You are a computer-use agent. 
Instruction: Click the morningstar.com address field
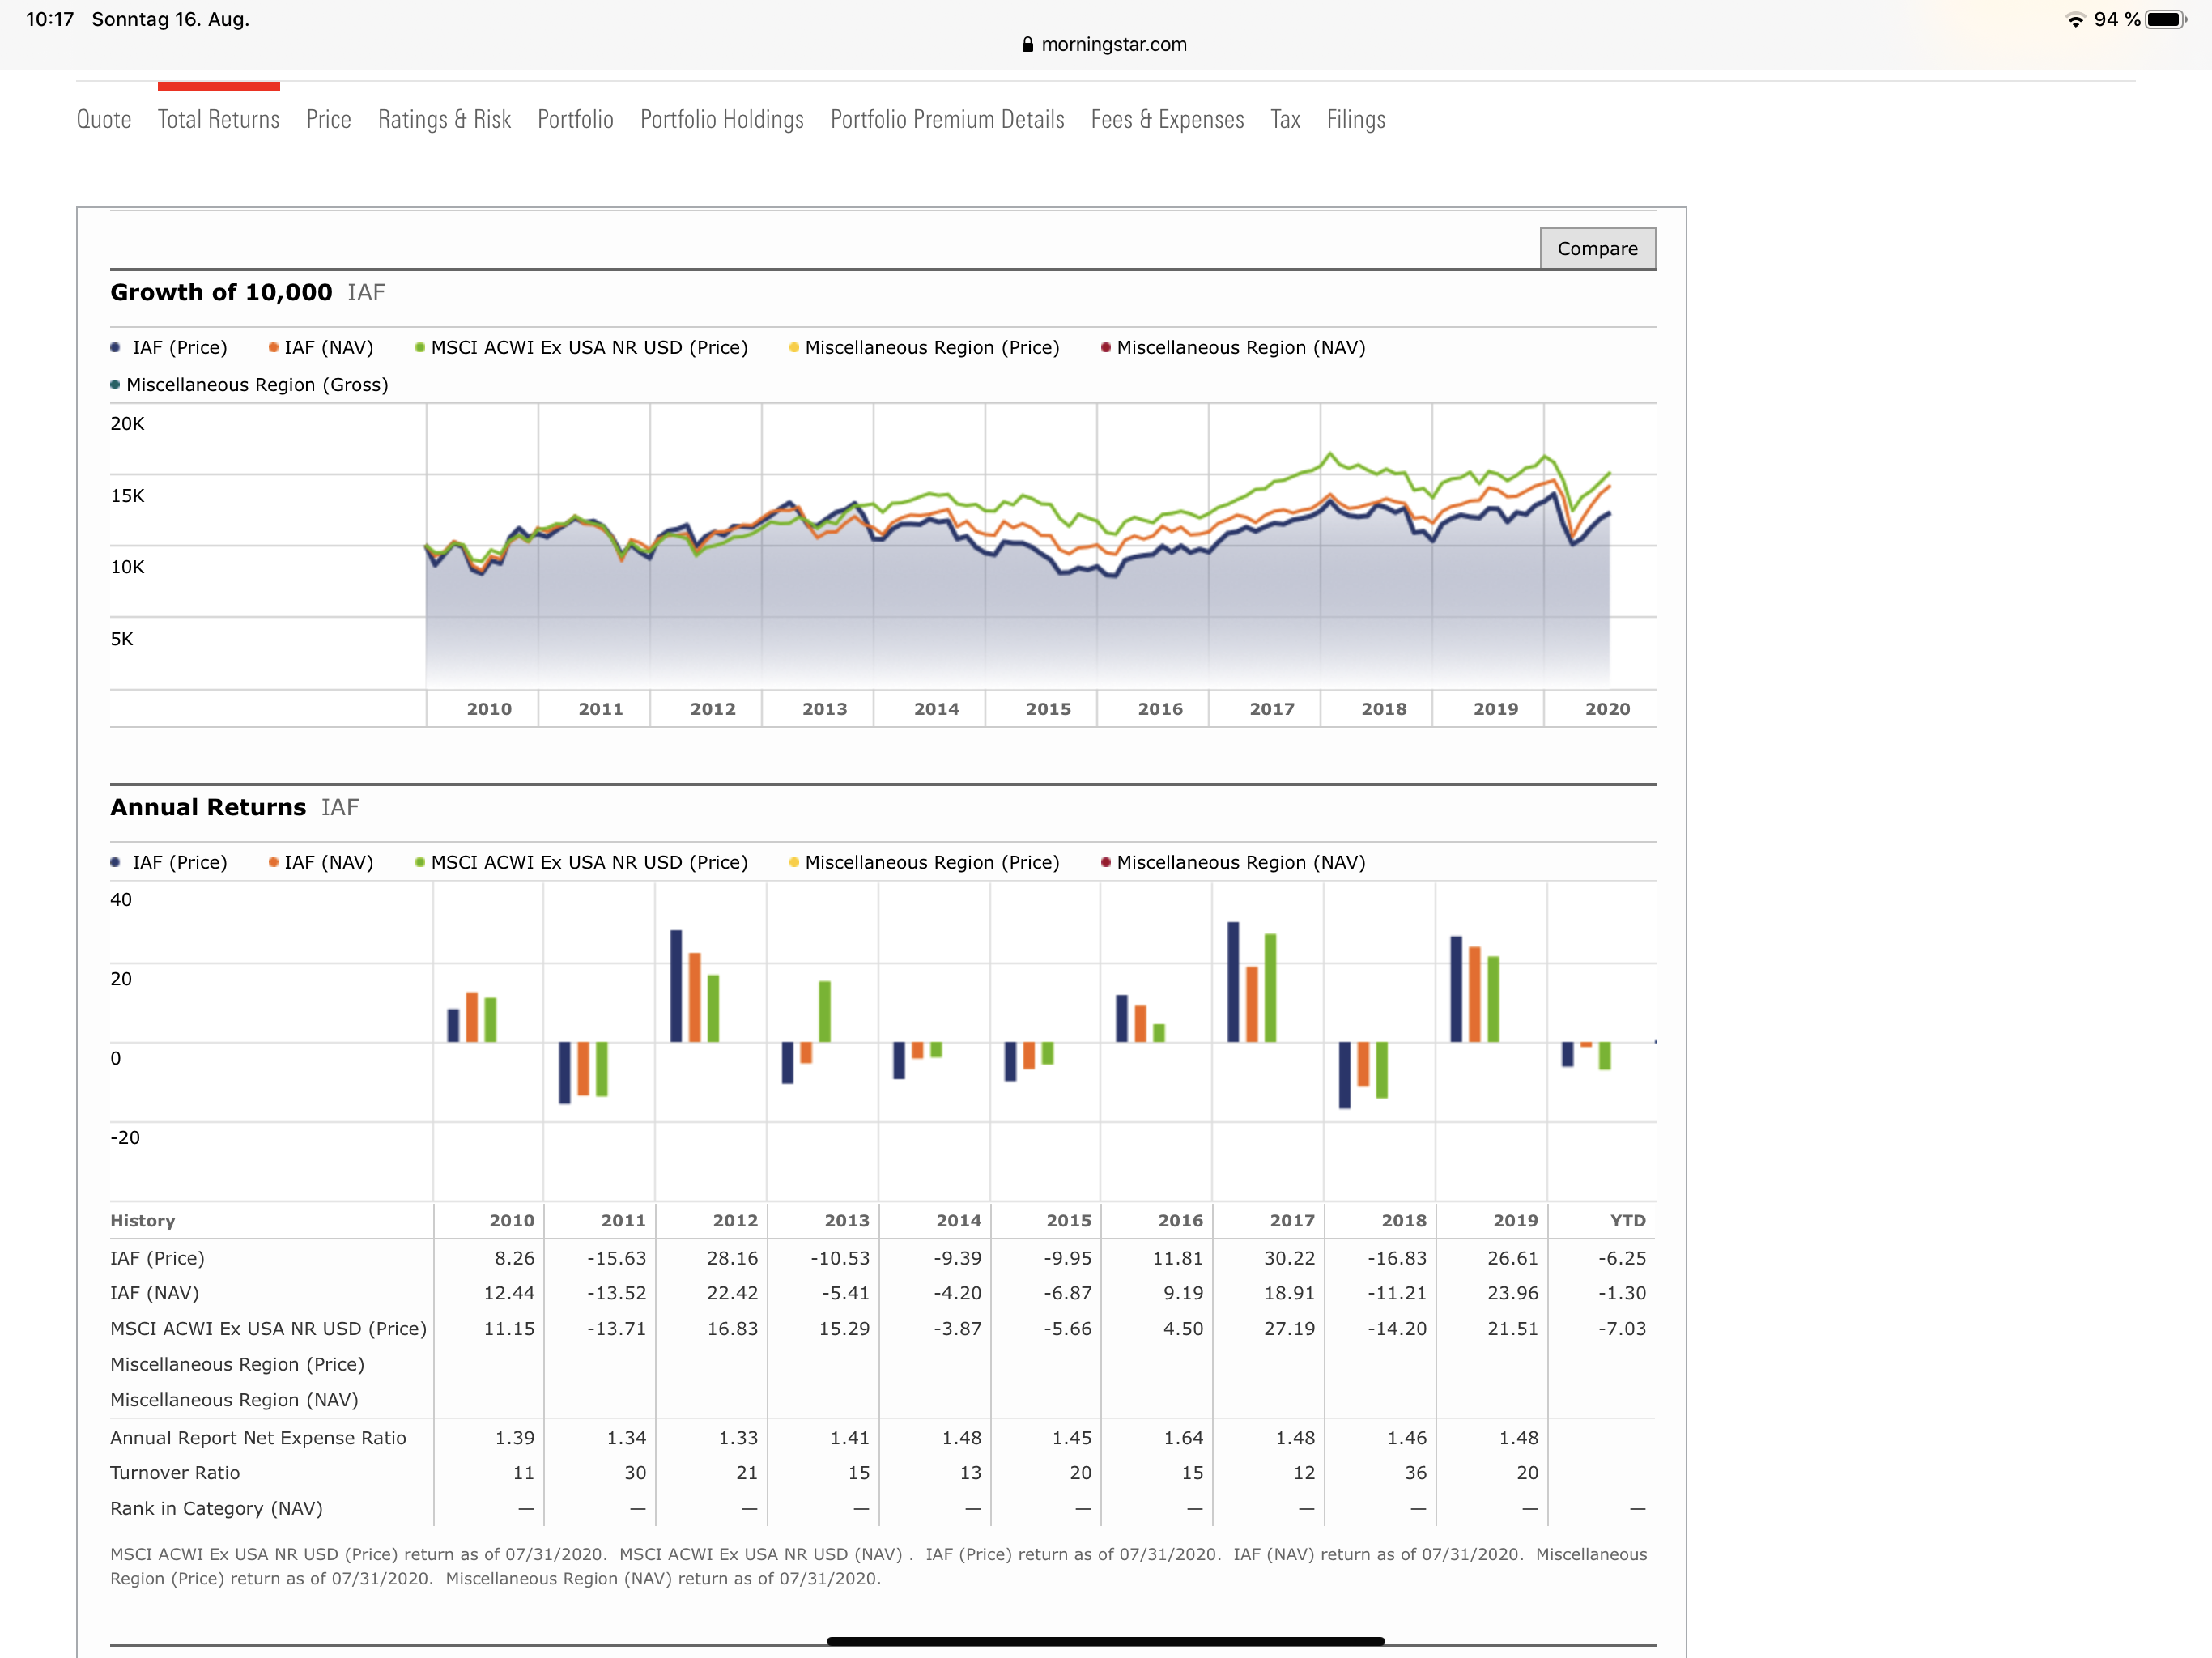1113,45
